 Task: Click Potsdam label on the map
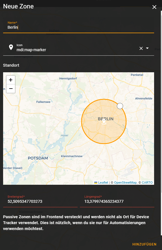pyautogui.click(x=38, y=158)
